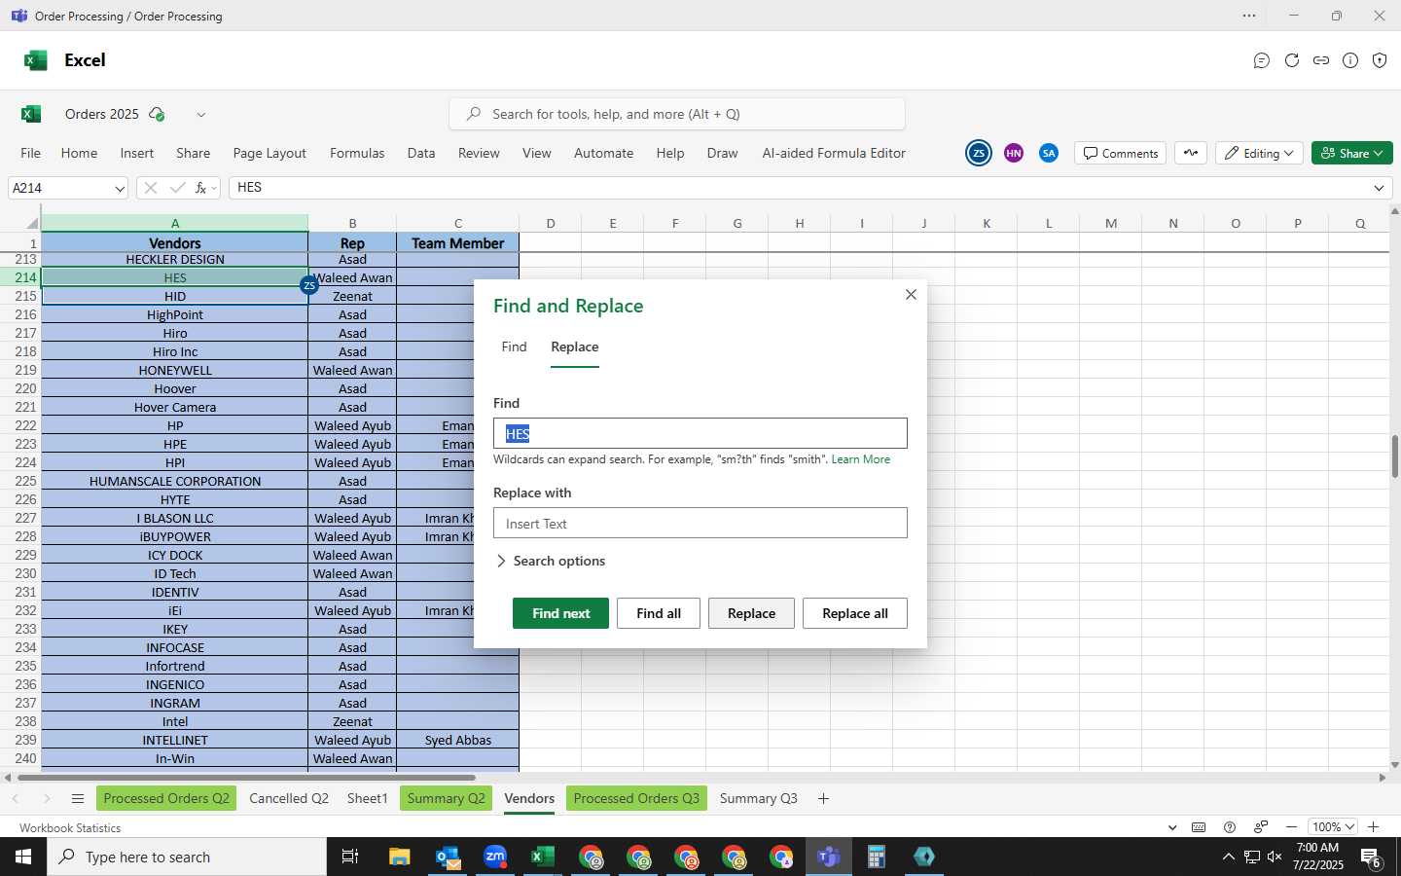Switch to Processed Orders Q3 sheet
This screenshot has height=876, width=1401.
(x=636, y=799)
